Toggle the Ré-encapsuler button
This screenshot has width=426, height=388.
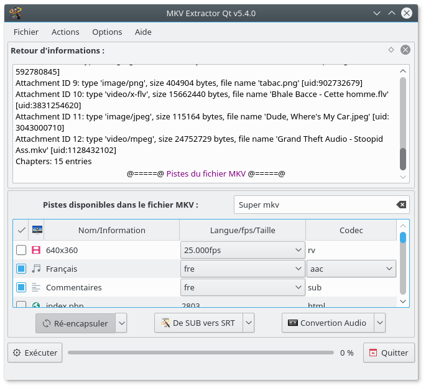pyautogui.click(x=75, y=323)
